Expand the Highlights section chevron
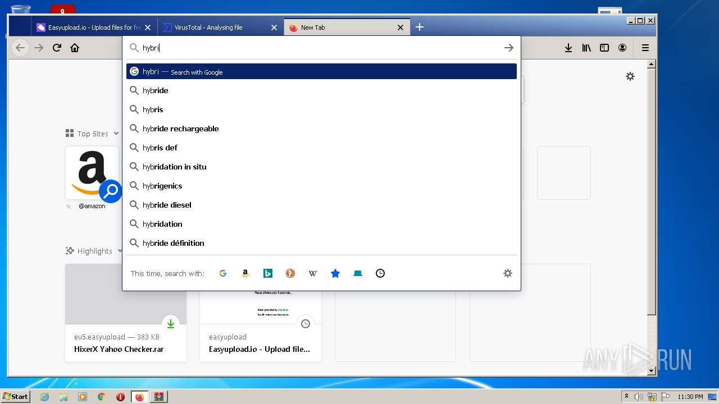This screenshot has height=404, width=719. [x=120, y=251]
